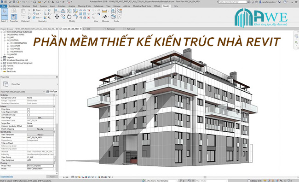Screen dimensions: 299x182
Task: Click the Edit... button for View Range
Action: pos(40,117)
